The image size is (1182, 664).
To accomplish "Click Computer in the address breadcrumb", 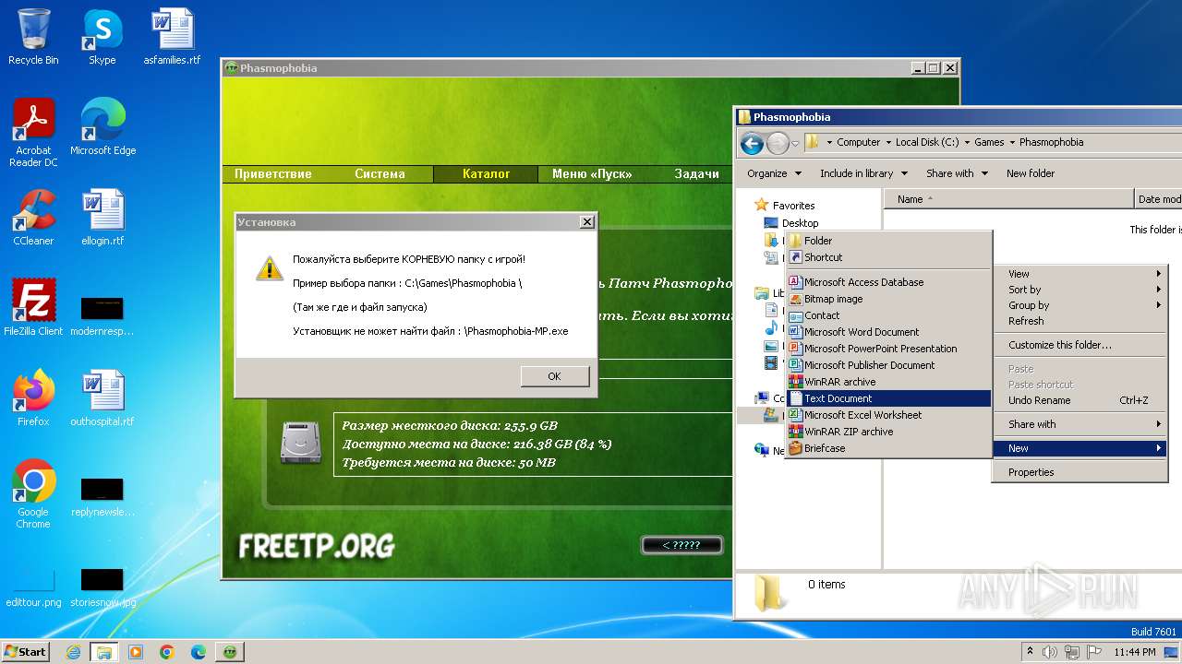I will 859,142.
